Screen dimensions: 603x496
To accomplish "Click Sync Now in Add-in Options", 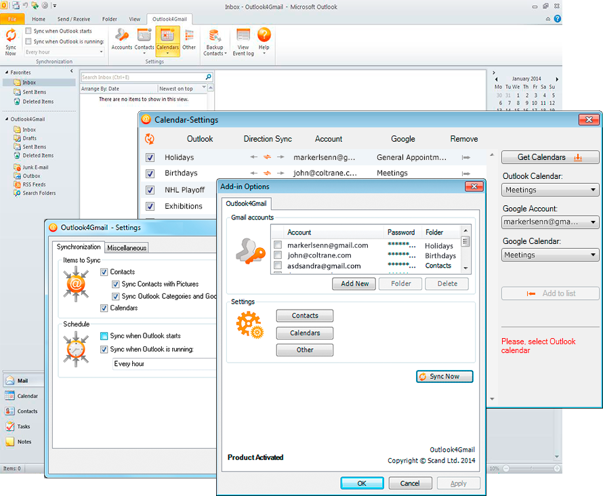I will pyautogui.click(x=444, y=377).
